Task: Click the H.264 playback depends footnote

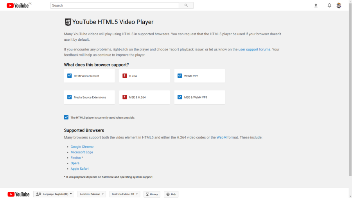Action: [x=108, y=177]
